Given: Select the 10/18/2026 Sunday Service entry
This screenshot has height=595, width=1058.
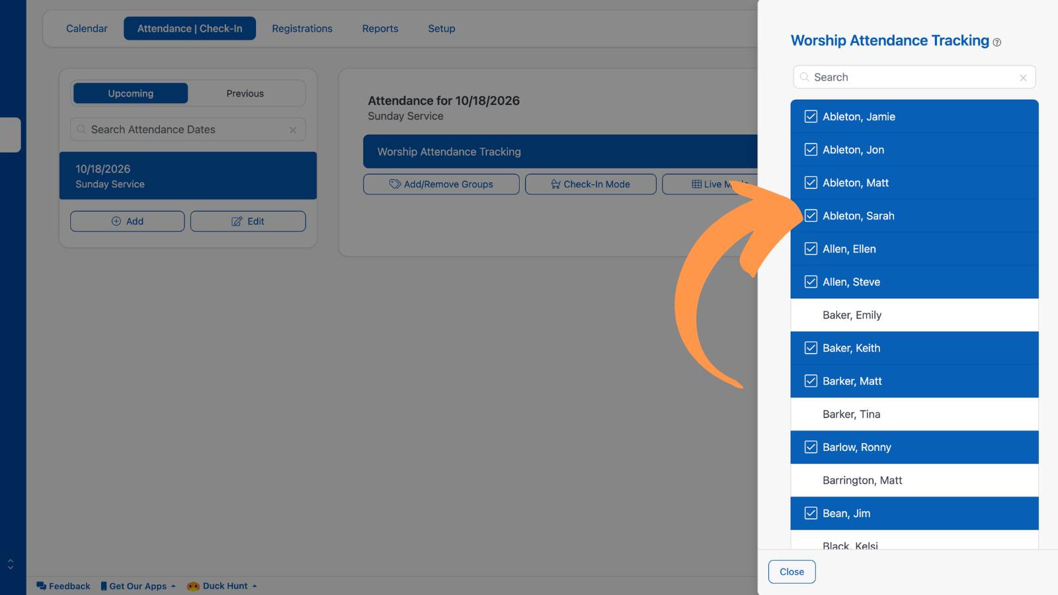Looking at the screenshot, I should pyautogui.click(x=188, y=176).
